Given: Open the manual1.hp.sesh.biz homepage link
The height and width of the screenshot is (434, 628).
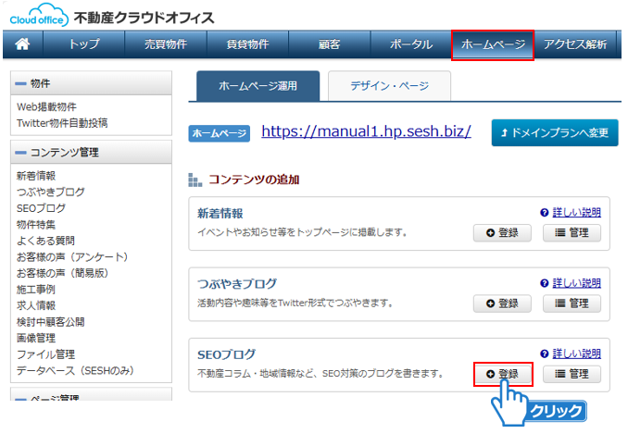Looking at the screenshot, I should [366, 131].
